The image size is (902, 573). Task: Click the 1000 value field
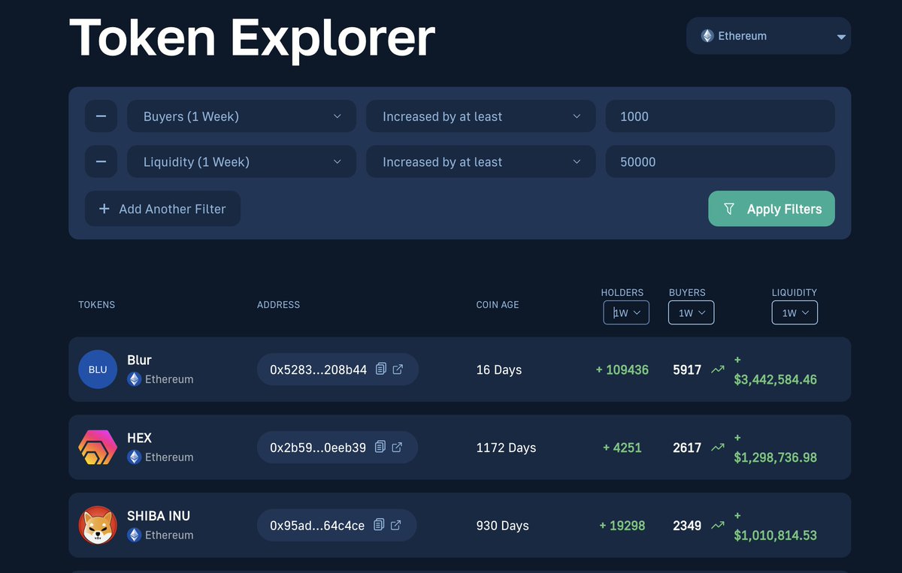720,116
